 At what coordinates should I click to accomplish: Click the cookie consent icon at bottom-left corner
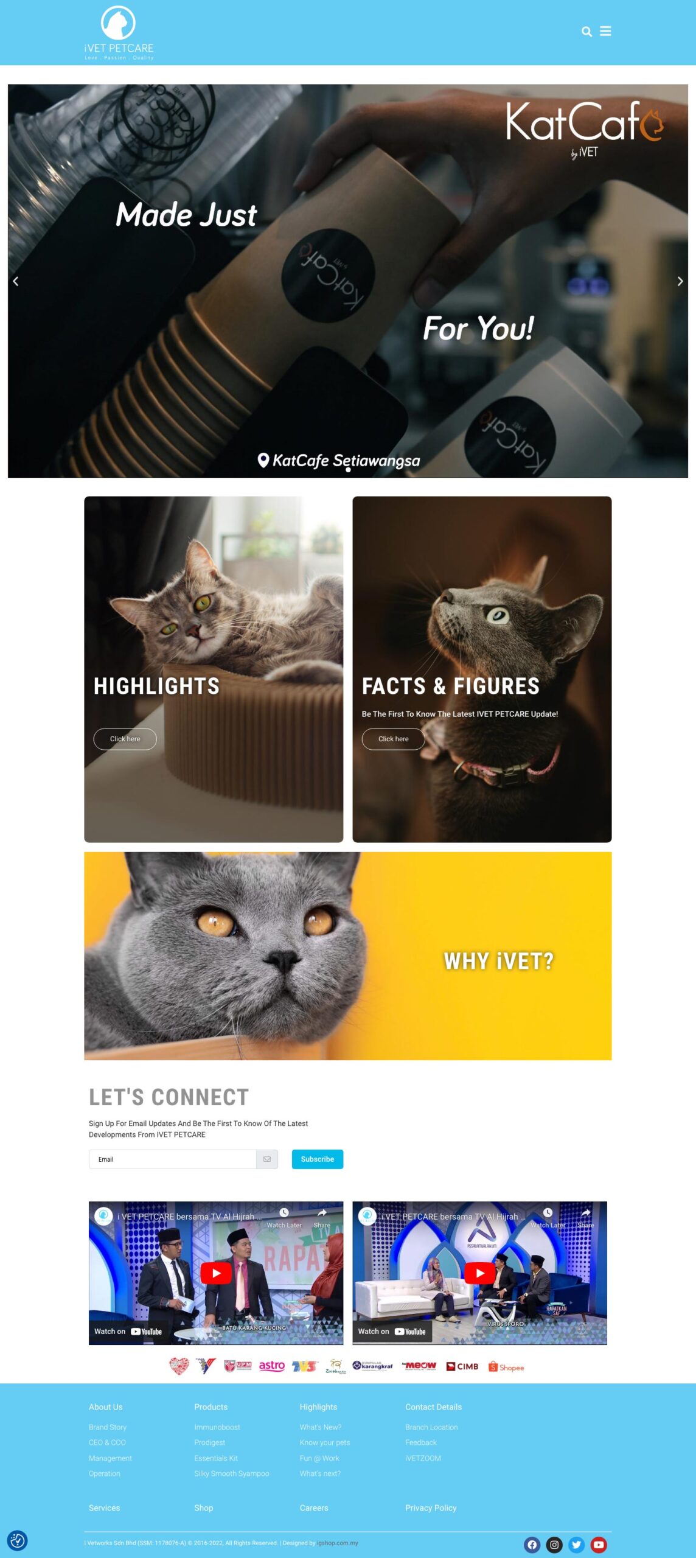pyautogui.click(x=17, y=1540)
